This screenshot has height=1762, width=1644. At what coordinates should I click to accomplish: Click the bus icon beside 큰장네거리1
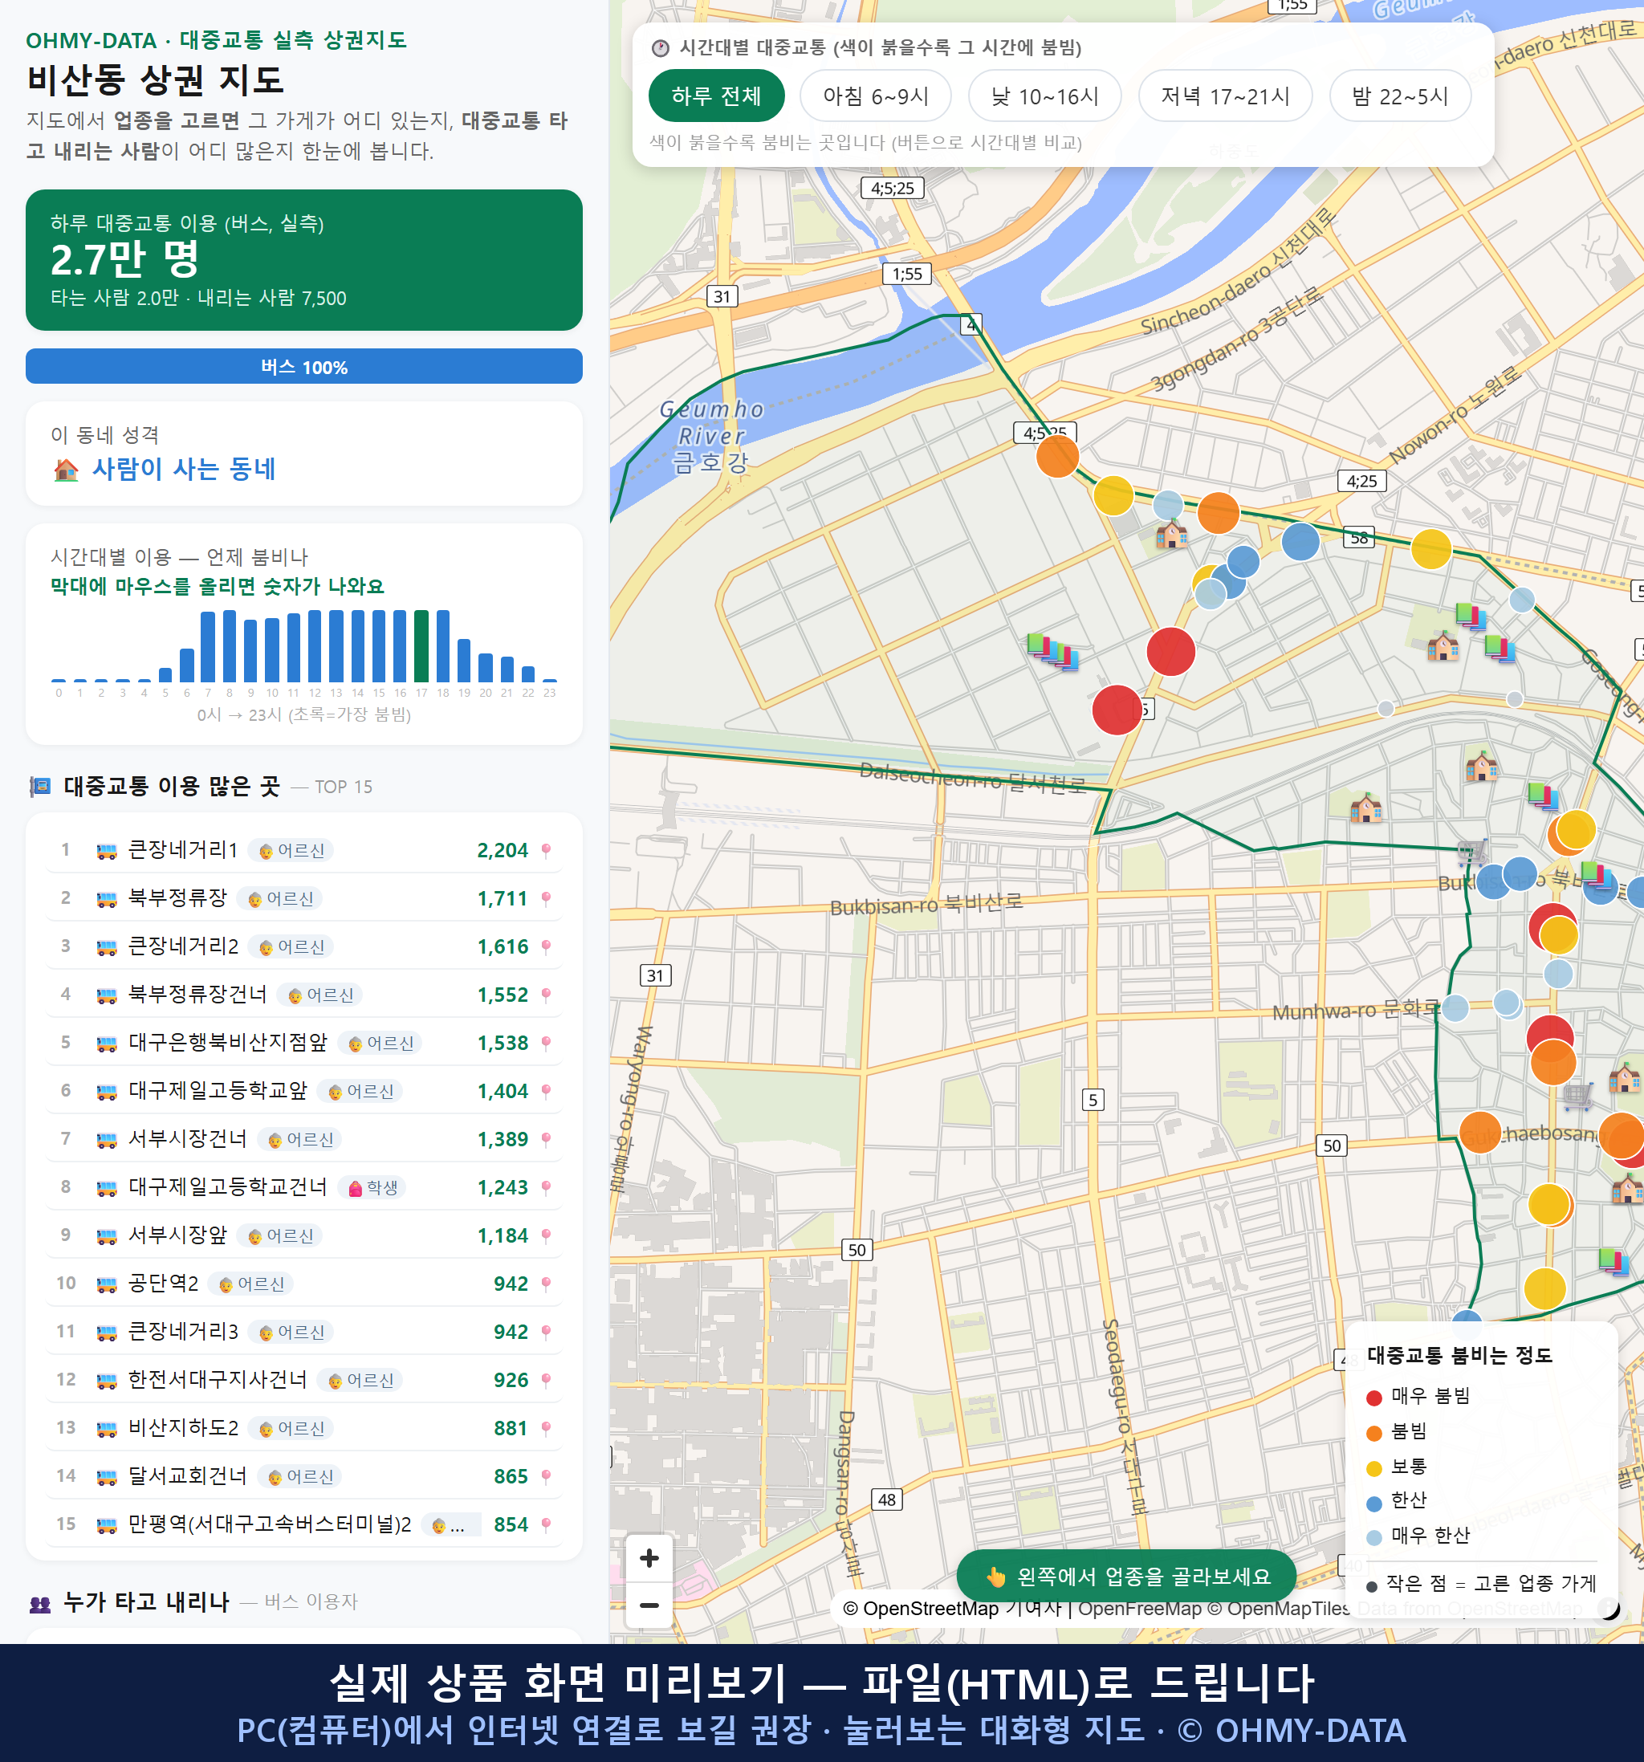pos(106,852)
